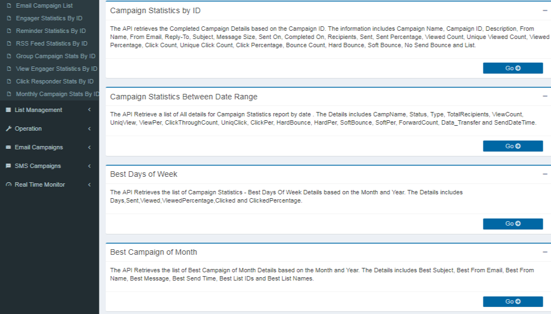Click the Best Campaign of Month heading

pyautogui.click(x=153, y=252)
